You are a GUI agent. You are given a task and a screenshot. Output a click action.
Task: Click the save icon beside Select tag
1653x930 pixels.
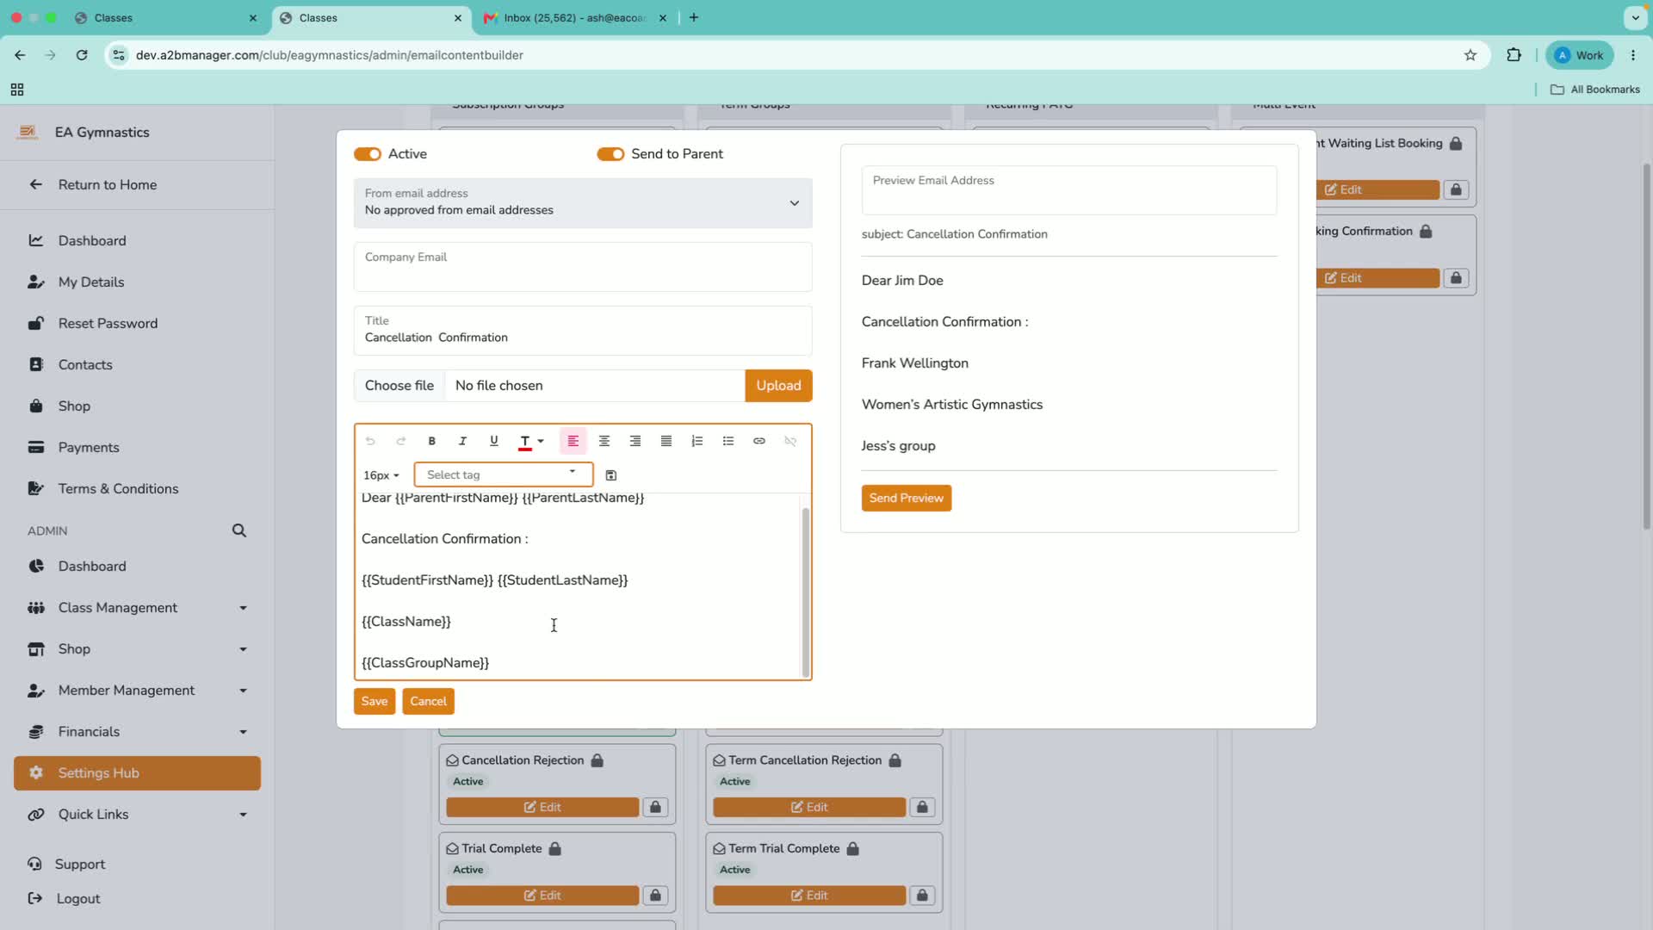(610, 475)
